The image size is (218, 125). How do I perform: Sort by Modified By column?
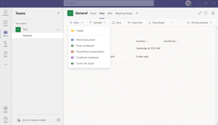(x=171, y=41)
